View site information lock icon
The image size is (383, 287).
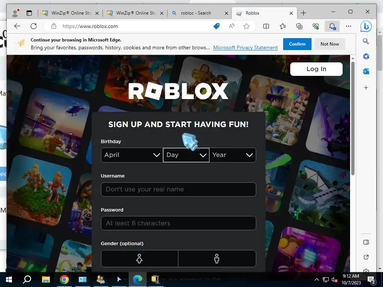54,26
